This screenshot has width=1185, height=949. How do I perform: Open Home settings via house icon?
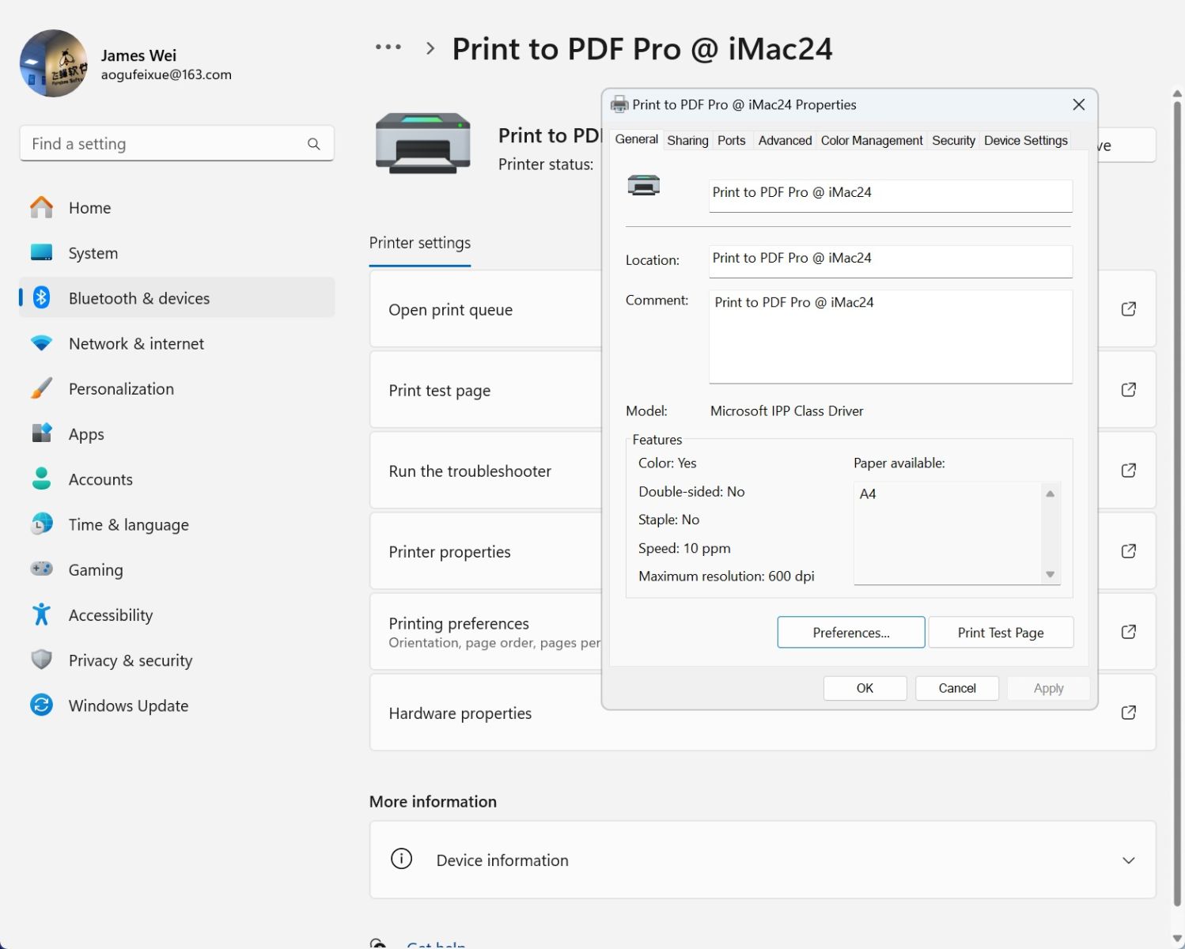click(41, 207)
